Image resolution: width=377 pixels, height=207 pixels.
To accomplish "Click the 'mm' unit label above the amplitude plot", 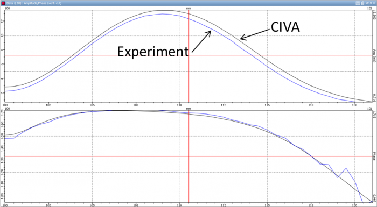I will coord(188,8).
